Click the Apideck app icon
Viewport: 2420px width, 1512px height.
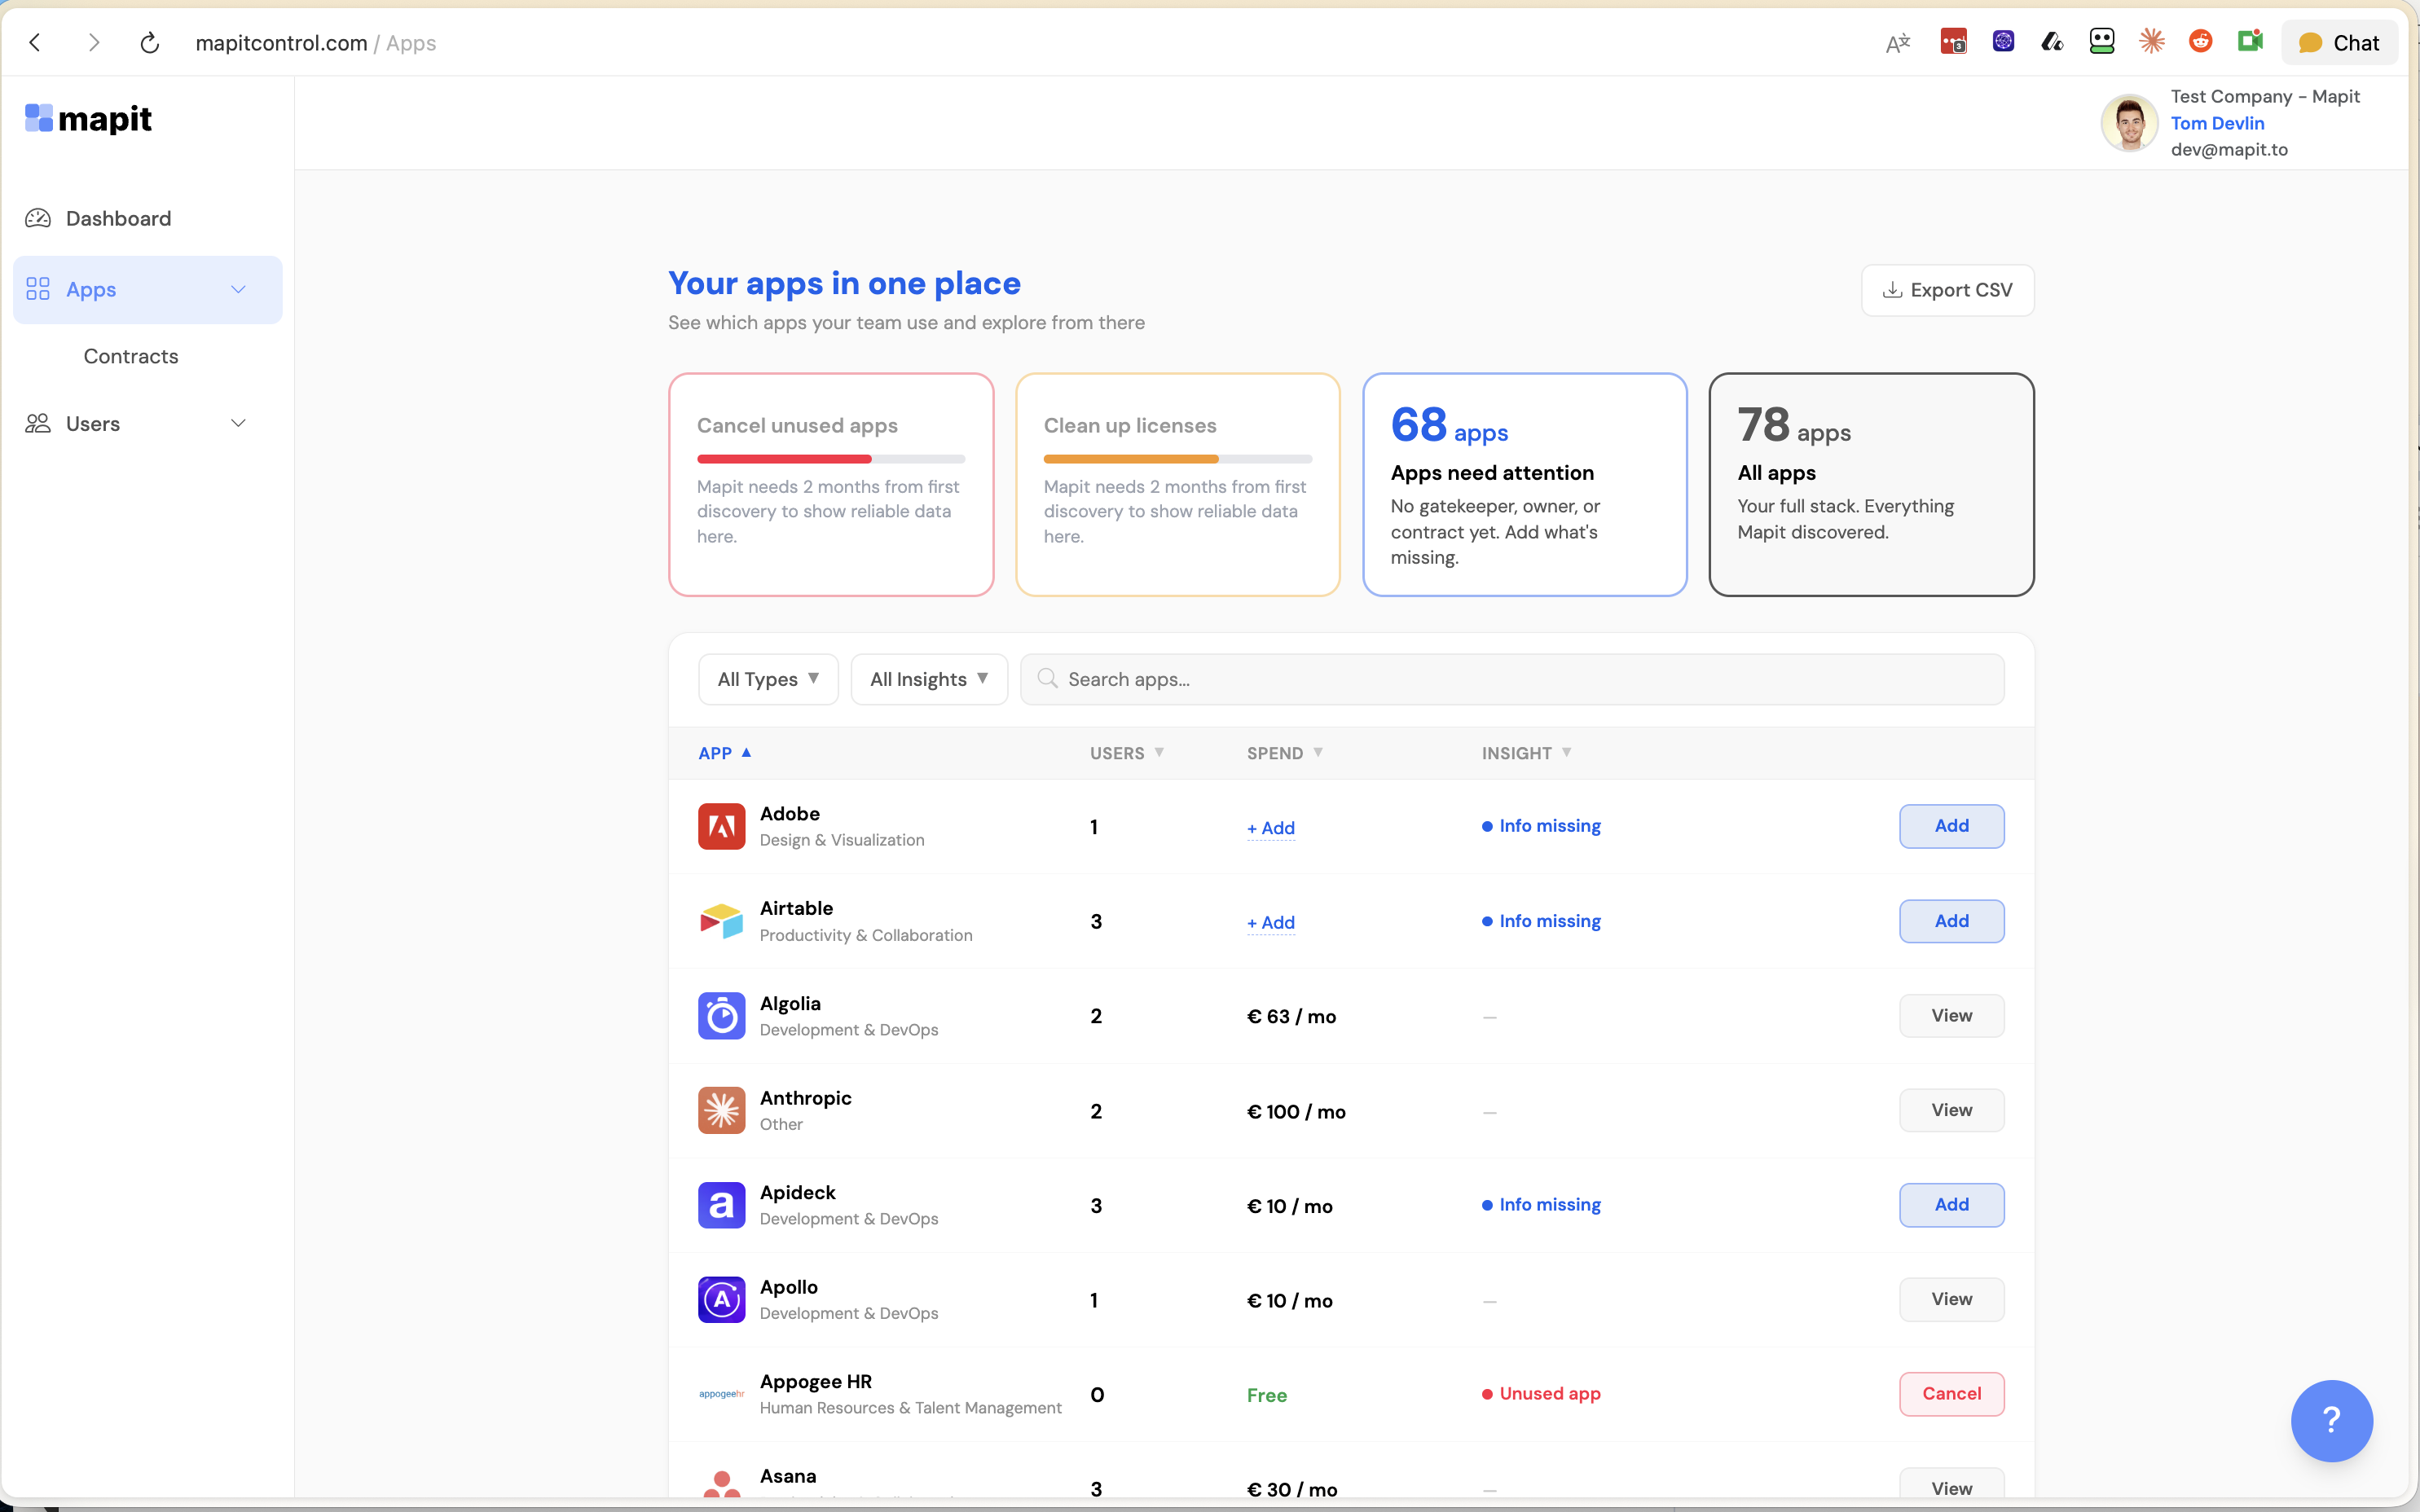pos(721,1205)
